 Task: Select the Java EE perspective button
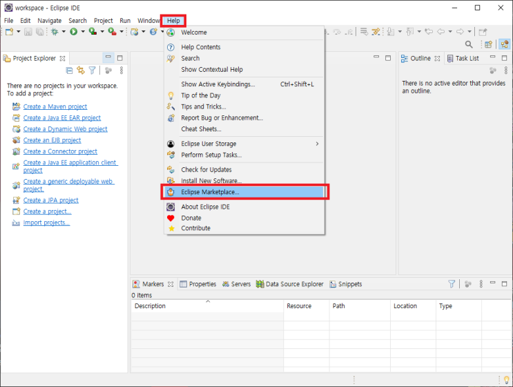tap(505, 44)
